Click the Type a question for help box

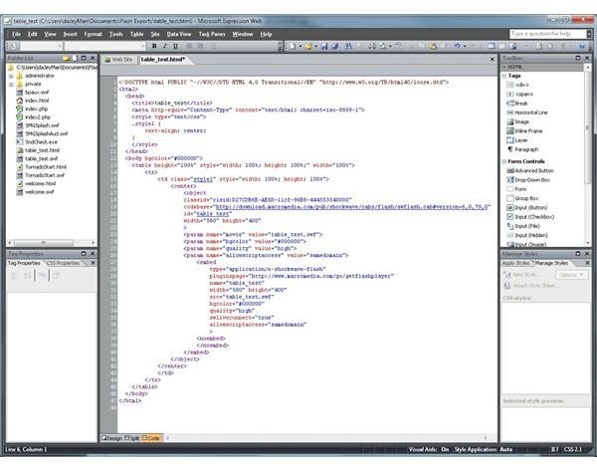(549, 34)
